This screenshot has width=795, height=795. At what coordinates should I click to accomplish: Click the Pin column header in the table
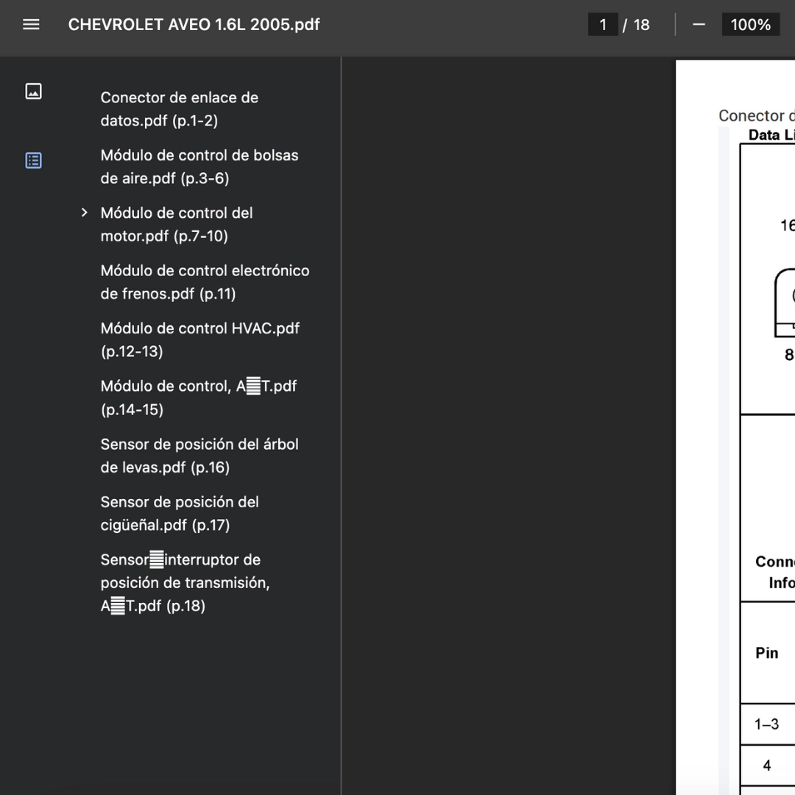(x=766, y=652)
